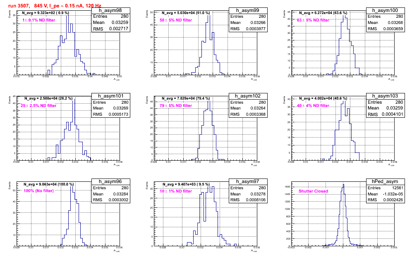Click Mean value 0.03266 in h_asym99
The image size is (412, 257).
point(258,23)
